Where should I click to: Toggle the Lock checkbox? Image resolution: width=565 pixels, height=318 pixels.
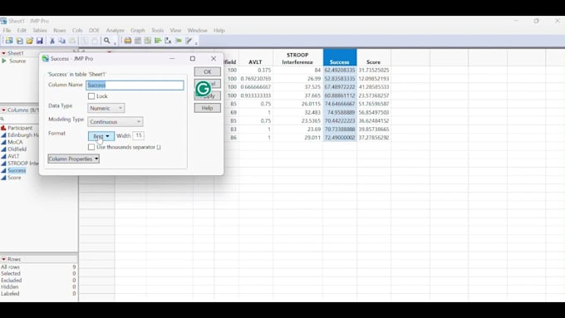(91, 96)
